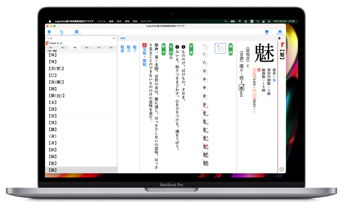
Task: Follow the 魔魅 reverse-lookup link
Action: click(x=144, y=62)
